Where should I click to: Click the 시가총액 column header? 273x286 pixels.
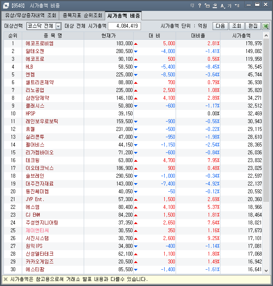(x=241, y=35)
